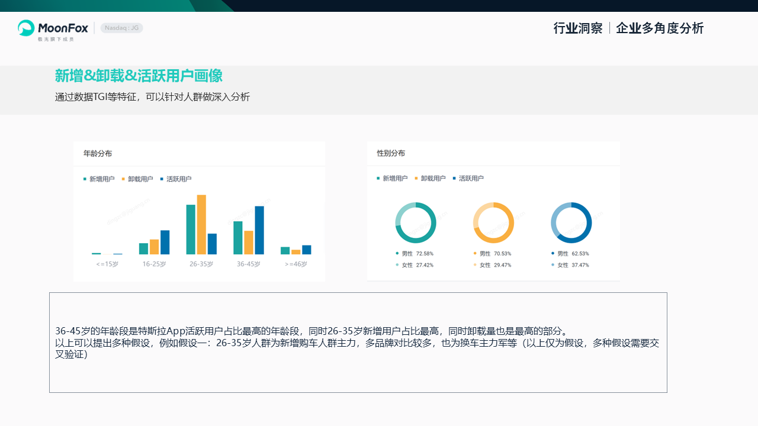Click the teal 新增用户 bar for 26-35岁

pos(191,230)
